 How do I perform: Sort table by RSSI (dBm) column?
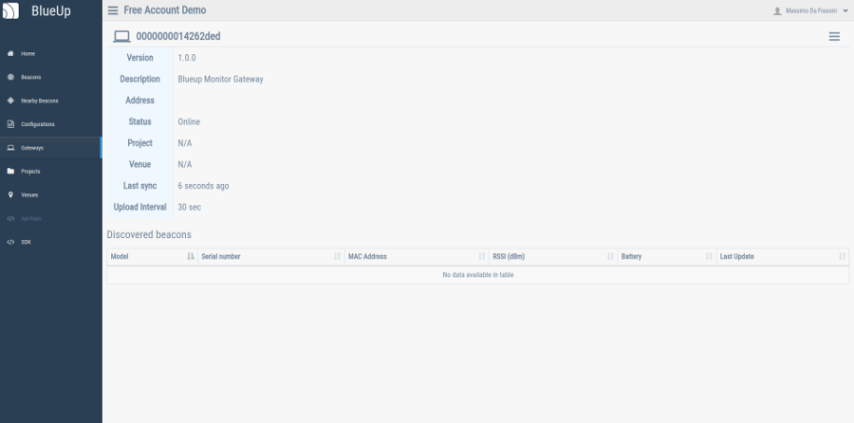click(553, 256)
